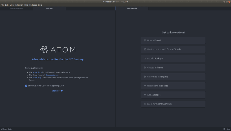231x131 pixels.
Task: Click the GitHub octocat icon
Action: point(61,91)
